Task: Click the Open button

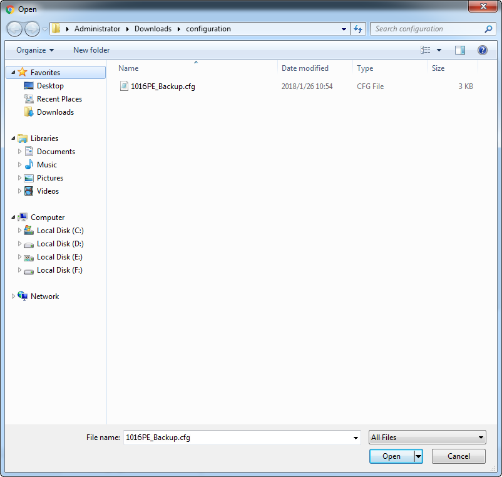Action: (391, 456)
